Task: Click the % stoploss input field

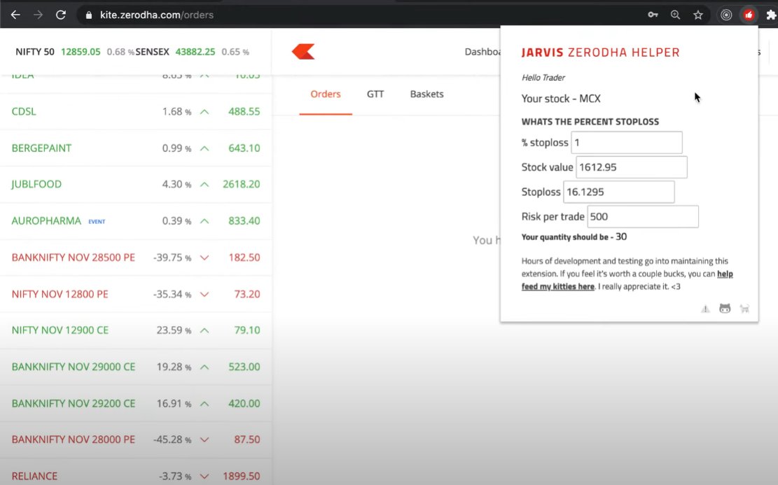Action: [627, 143]
